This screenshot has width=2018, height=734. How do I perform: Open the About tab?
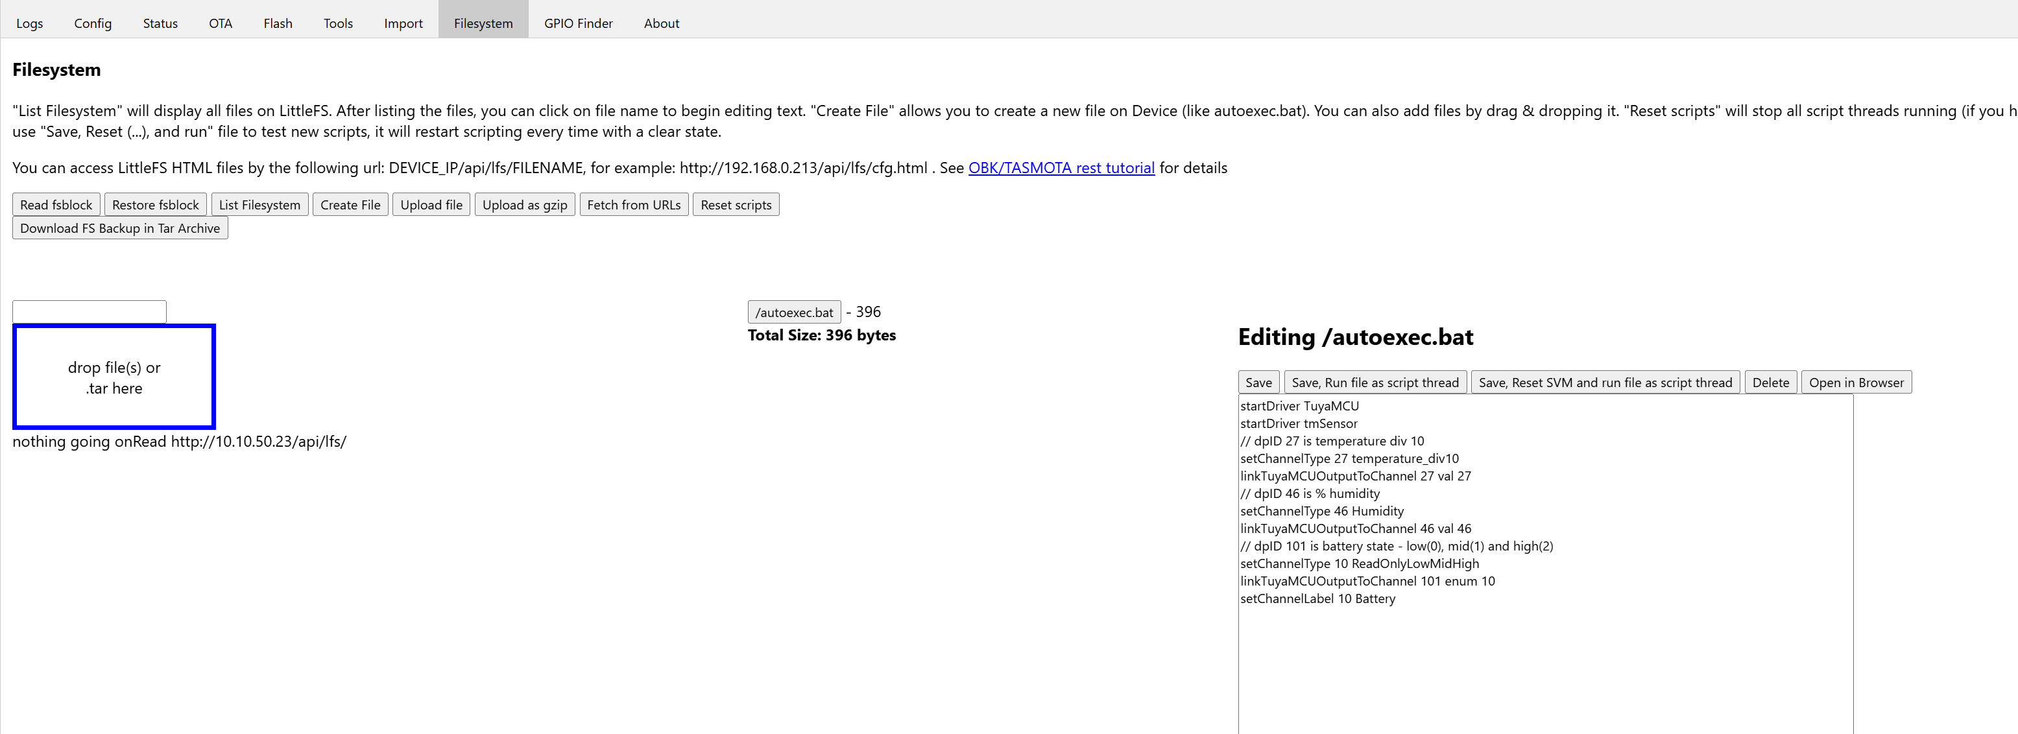click(x=661, y=23)
